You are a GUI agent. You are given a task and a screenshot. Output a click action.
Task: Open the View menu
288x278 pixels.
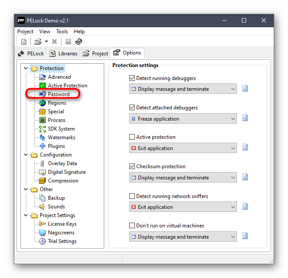[x=45, y=32]
